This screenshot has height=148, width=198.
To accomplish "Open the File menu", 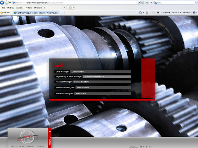I will [x=4, y=8].
